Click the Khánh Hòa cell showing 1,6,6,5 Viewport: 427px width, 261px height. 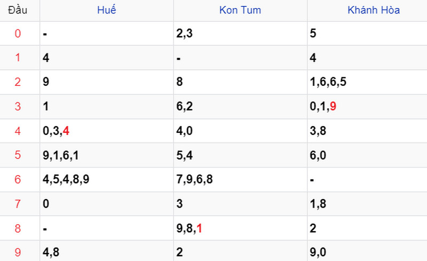coord(367,82)
